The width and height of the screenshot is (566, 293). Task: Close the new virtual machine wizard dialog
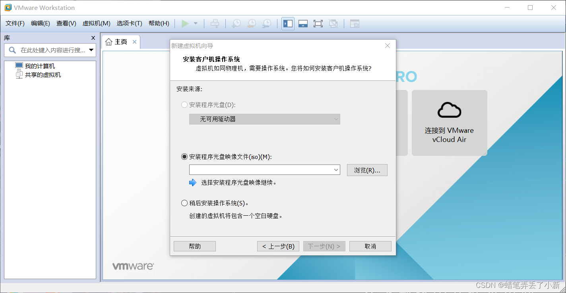pyautogui.click(x=388, y=46)
